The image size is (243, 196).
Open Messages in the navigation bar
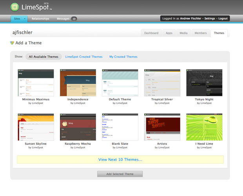63,18
